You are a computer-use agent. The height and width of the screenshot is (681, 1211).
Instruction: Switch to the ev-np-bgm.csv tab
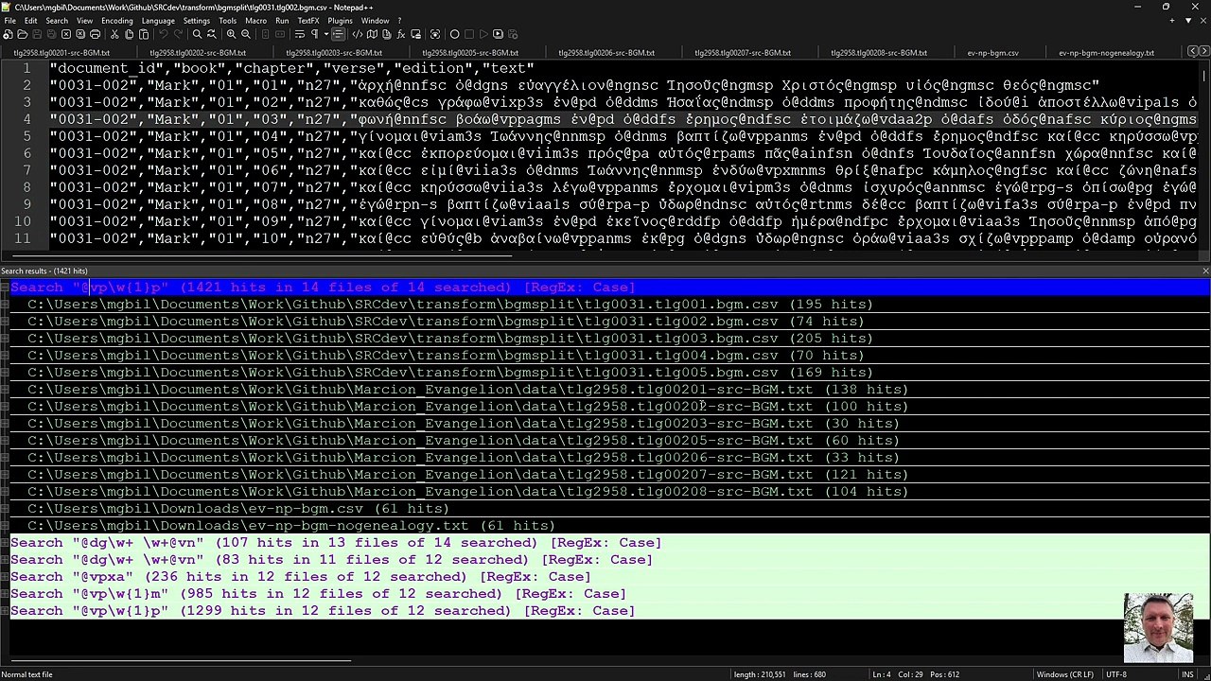coord(992,53)
